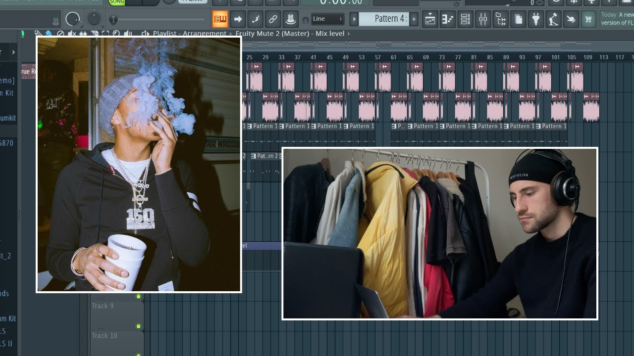This screenshot has height=356, width=634.
Task: Toggle typing keyboard to piano button
Action: point(220,19)
